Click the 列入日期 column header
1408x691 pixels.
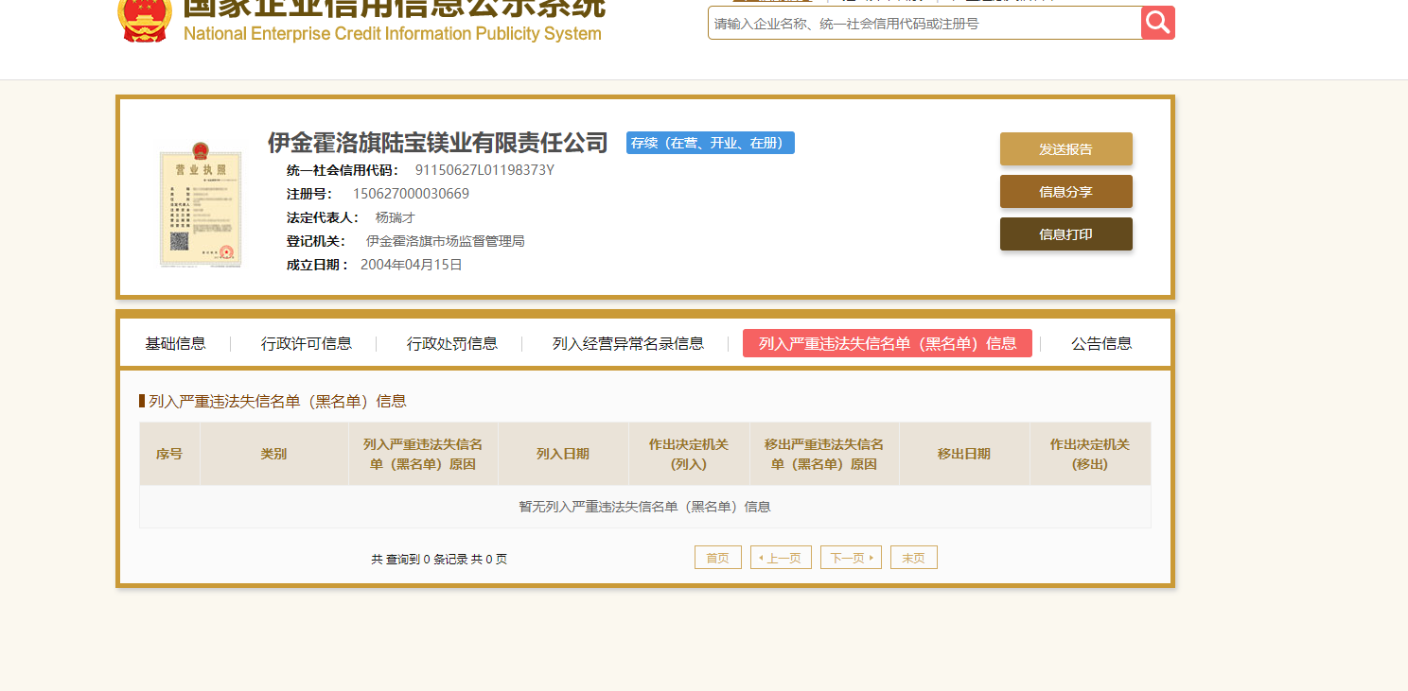point(563,454)
